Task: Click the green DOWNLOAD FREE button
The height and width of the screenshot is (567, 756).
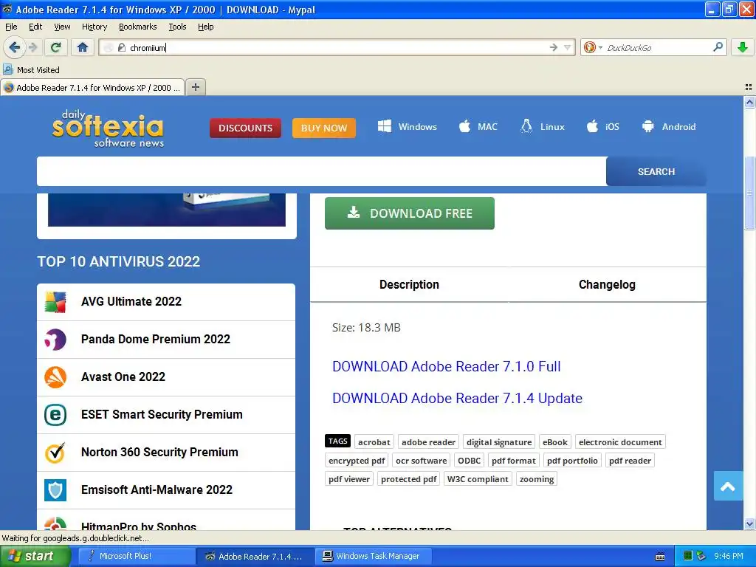Action: coord(409,213)
